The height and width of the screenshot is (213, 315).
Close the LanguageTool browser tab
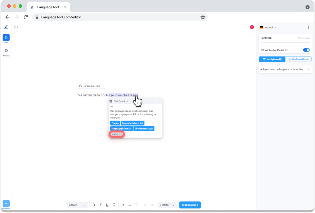65,7
